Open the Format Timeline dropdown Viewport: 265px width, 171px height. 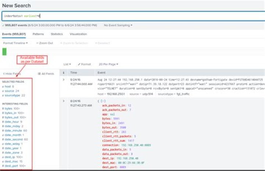[x=15, y=43]
